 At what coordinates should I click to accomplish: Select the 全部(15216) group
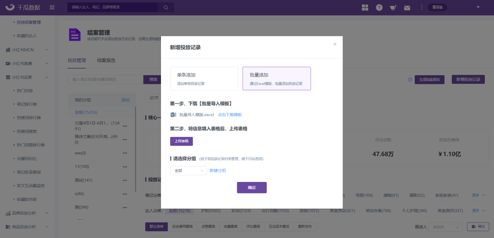tap(86, 112)
